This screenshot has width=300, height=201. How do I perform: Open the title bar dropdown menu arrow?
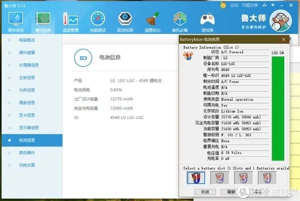(x=273, y=5)
